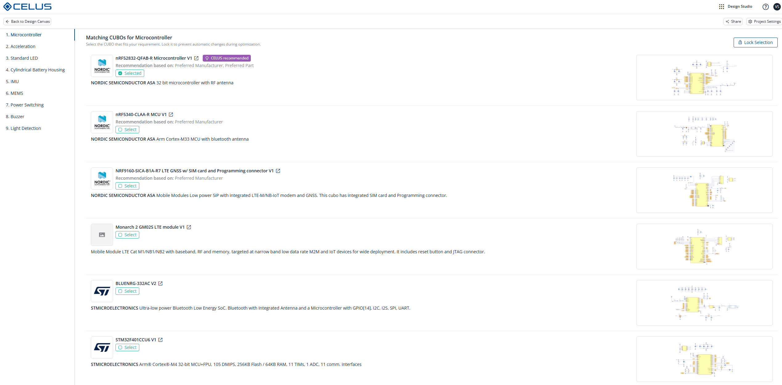Go to 8. Buzzer in sidebar
Screen dimensions: 782x385
37,117
